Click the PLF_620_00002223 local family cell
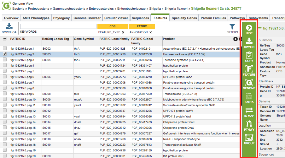The image size is (285, 158). pyautogui.click(x=113, y=145)
